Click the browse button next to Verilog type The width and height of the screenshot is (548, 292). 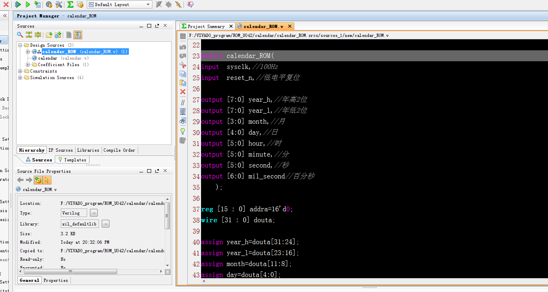click(94, 213)
